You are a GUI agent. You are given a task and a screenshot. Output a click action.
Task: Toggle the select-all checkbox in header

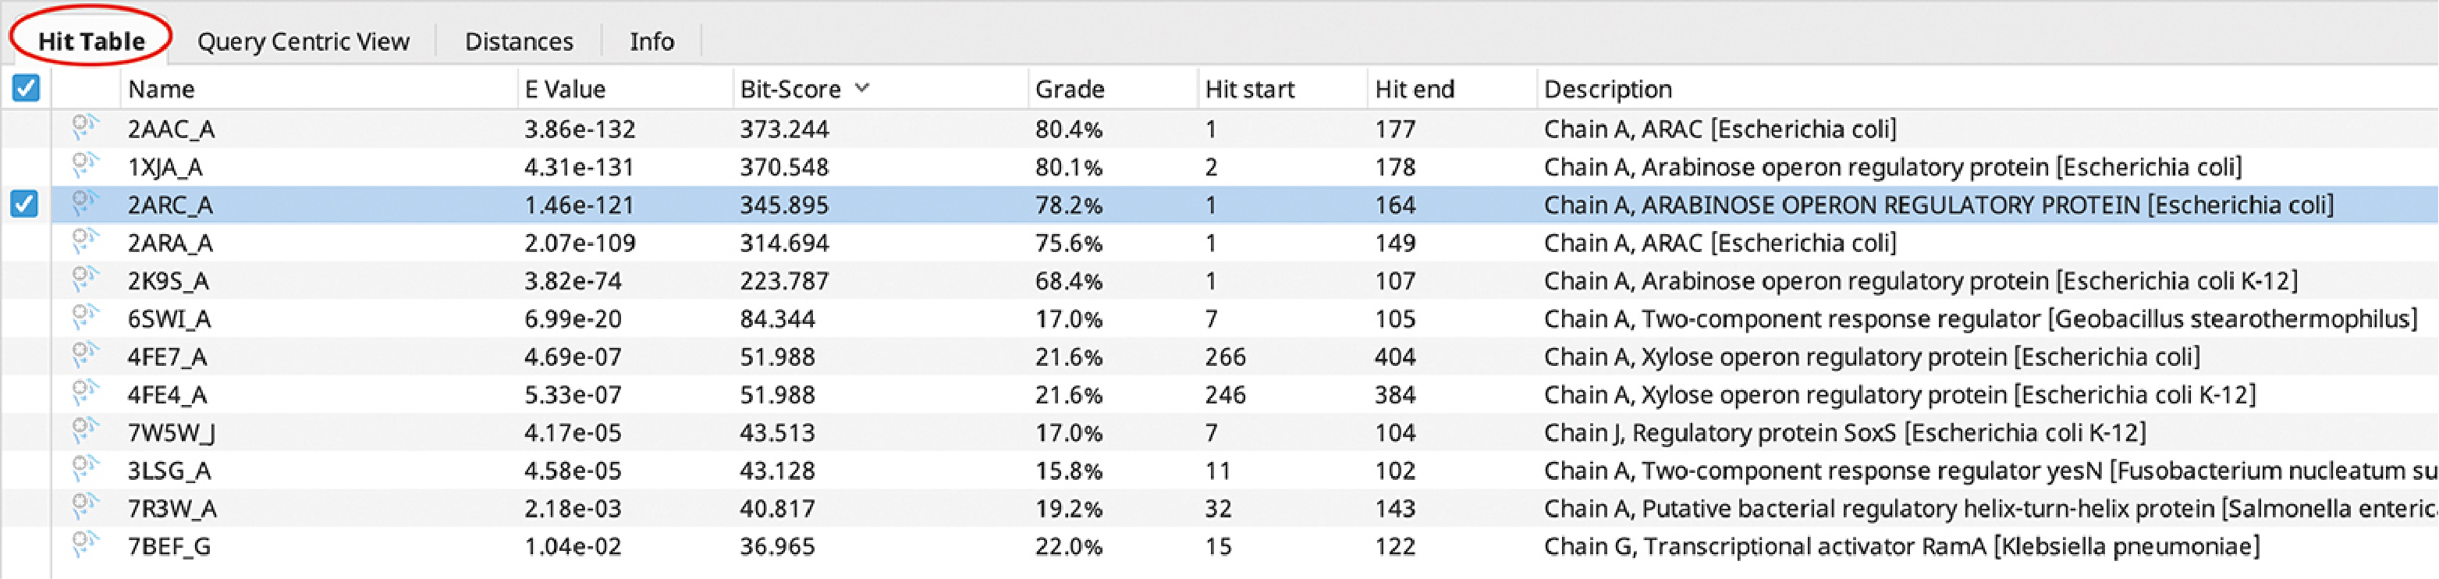click(x=26, y=88)
